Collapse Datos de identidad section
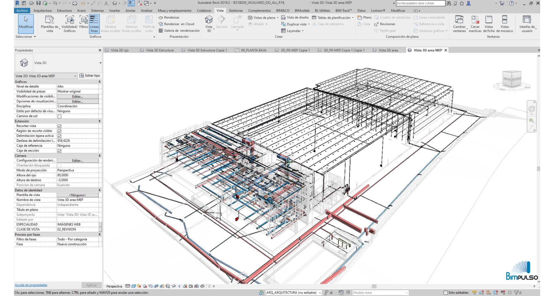The height and width of the screenshot is (296, 547). tap(99, 190)
